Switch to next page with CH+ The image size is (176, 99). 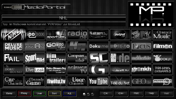point(121,93)
